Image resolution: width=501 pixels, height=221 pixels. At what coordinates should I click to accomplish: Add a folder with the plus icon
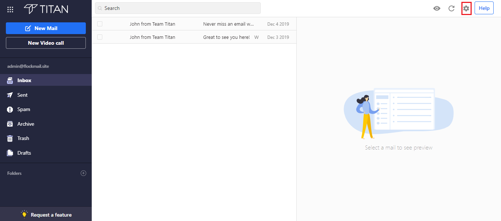click(83, 173)
